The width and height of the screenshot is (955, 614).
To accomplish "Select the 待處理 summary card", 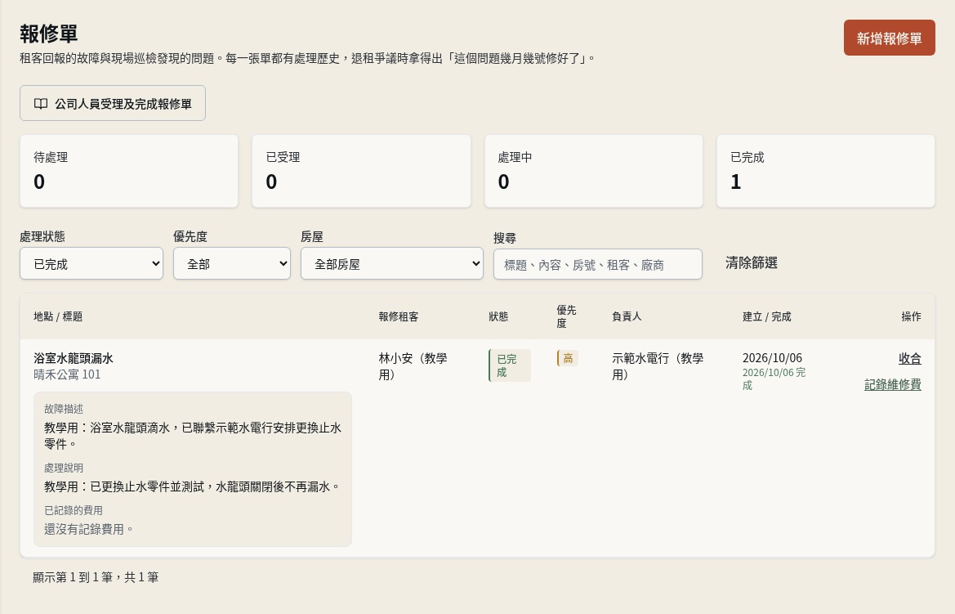I will click(129, 172).
